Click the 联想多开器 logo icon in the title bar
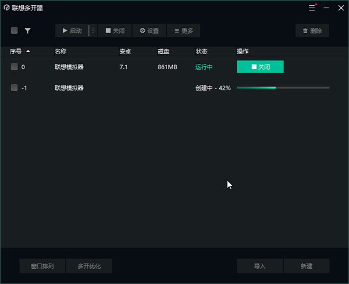The width and height of the screenshot is (349, 284). (x=6, y=8)
